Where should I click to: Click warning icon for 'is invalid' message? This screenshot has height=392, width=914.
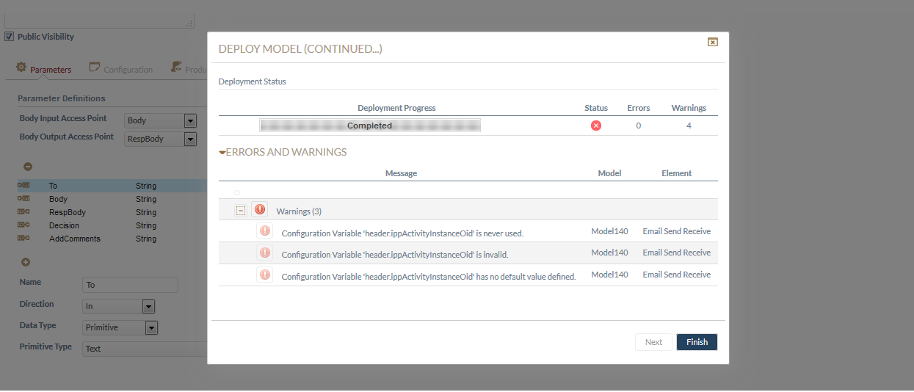[x=264, y=253]
